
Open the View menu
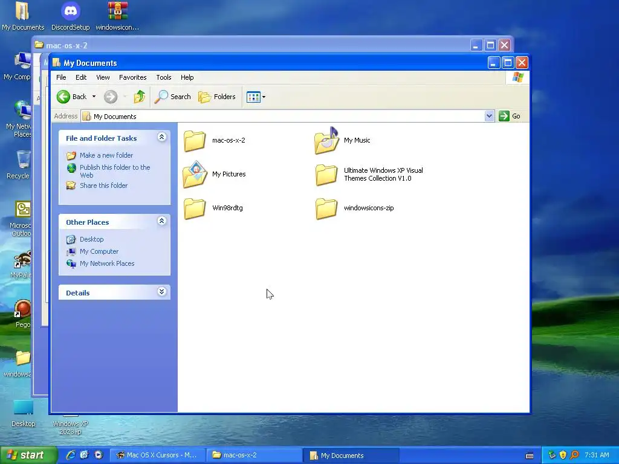[x=103, y=77]
